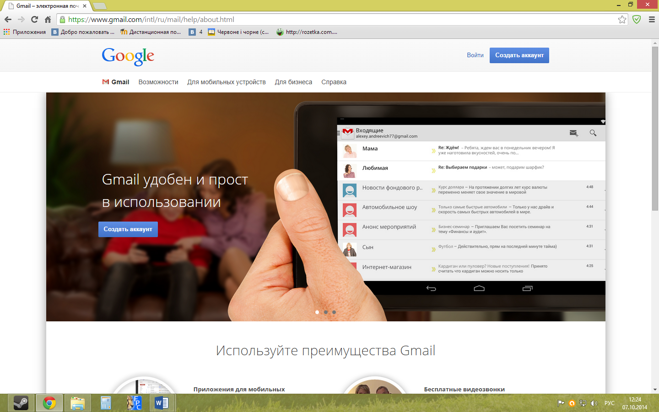This screenshot has width=659, height=412.
Task: Click the Приложения для мобильных heading
Action: (239, 389)
